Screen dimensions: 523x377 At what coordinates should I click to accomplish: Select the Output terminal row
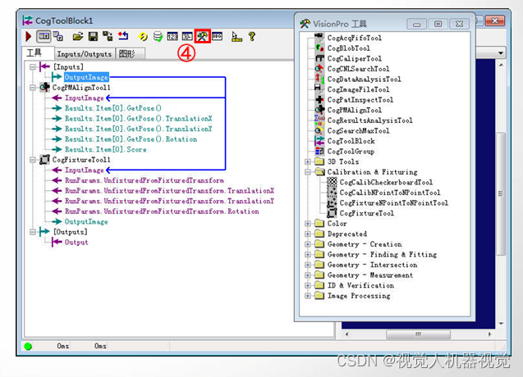tap(76, 243)
